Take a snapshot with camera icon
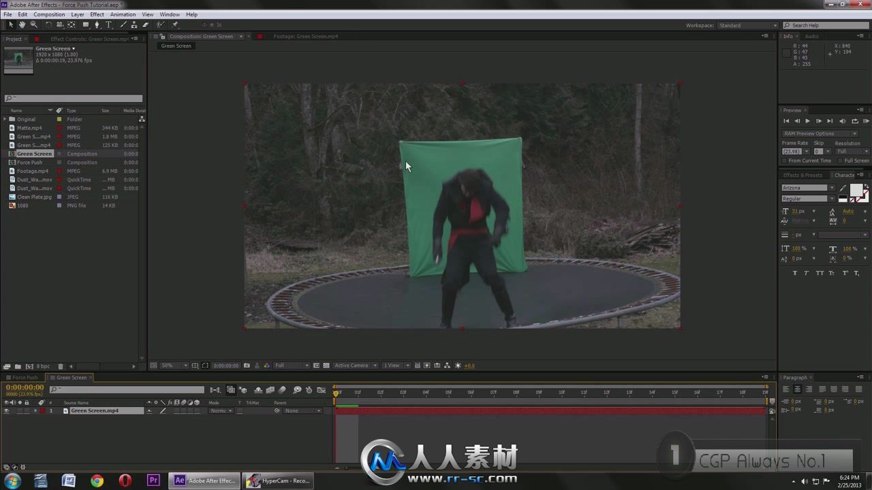 (x=247, y=365)
